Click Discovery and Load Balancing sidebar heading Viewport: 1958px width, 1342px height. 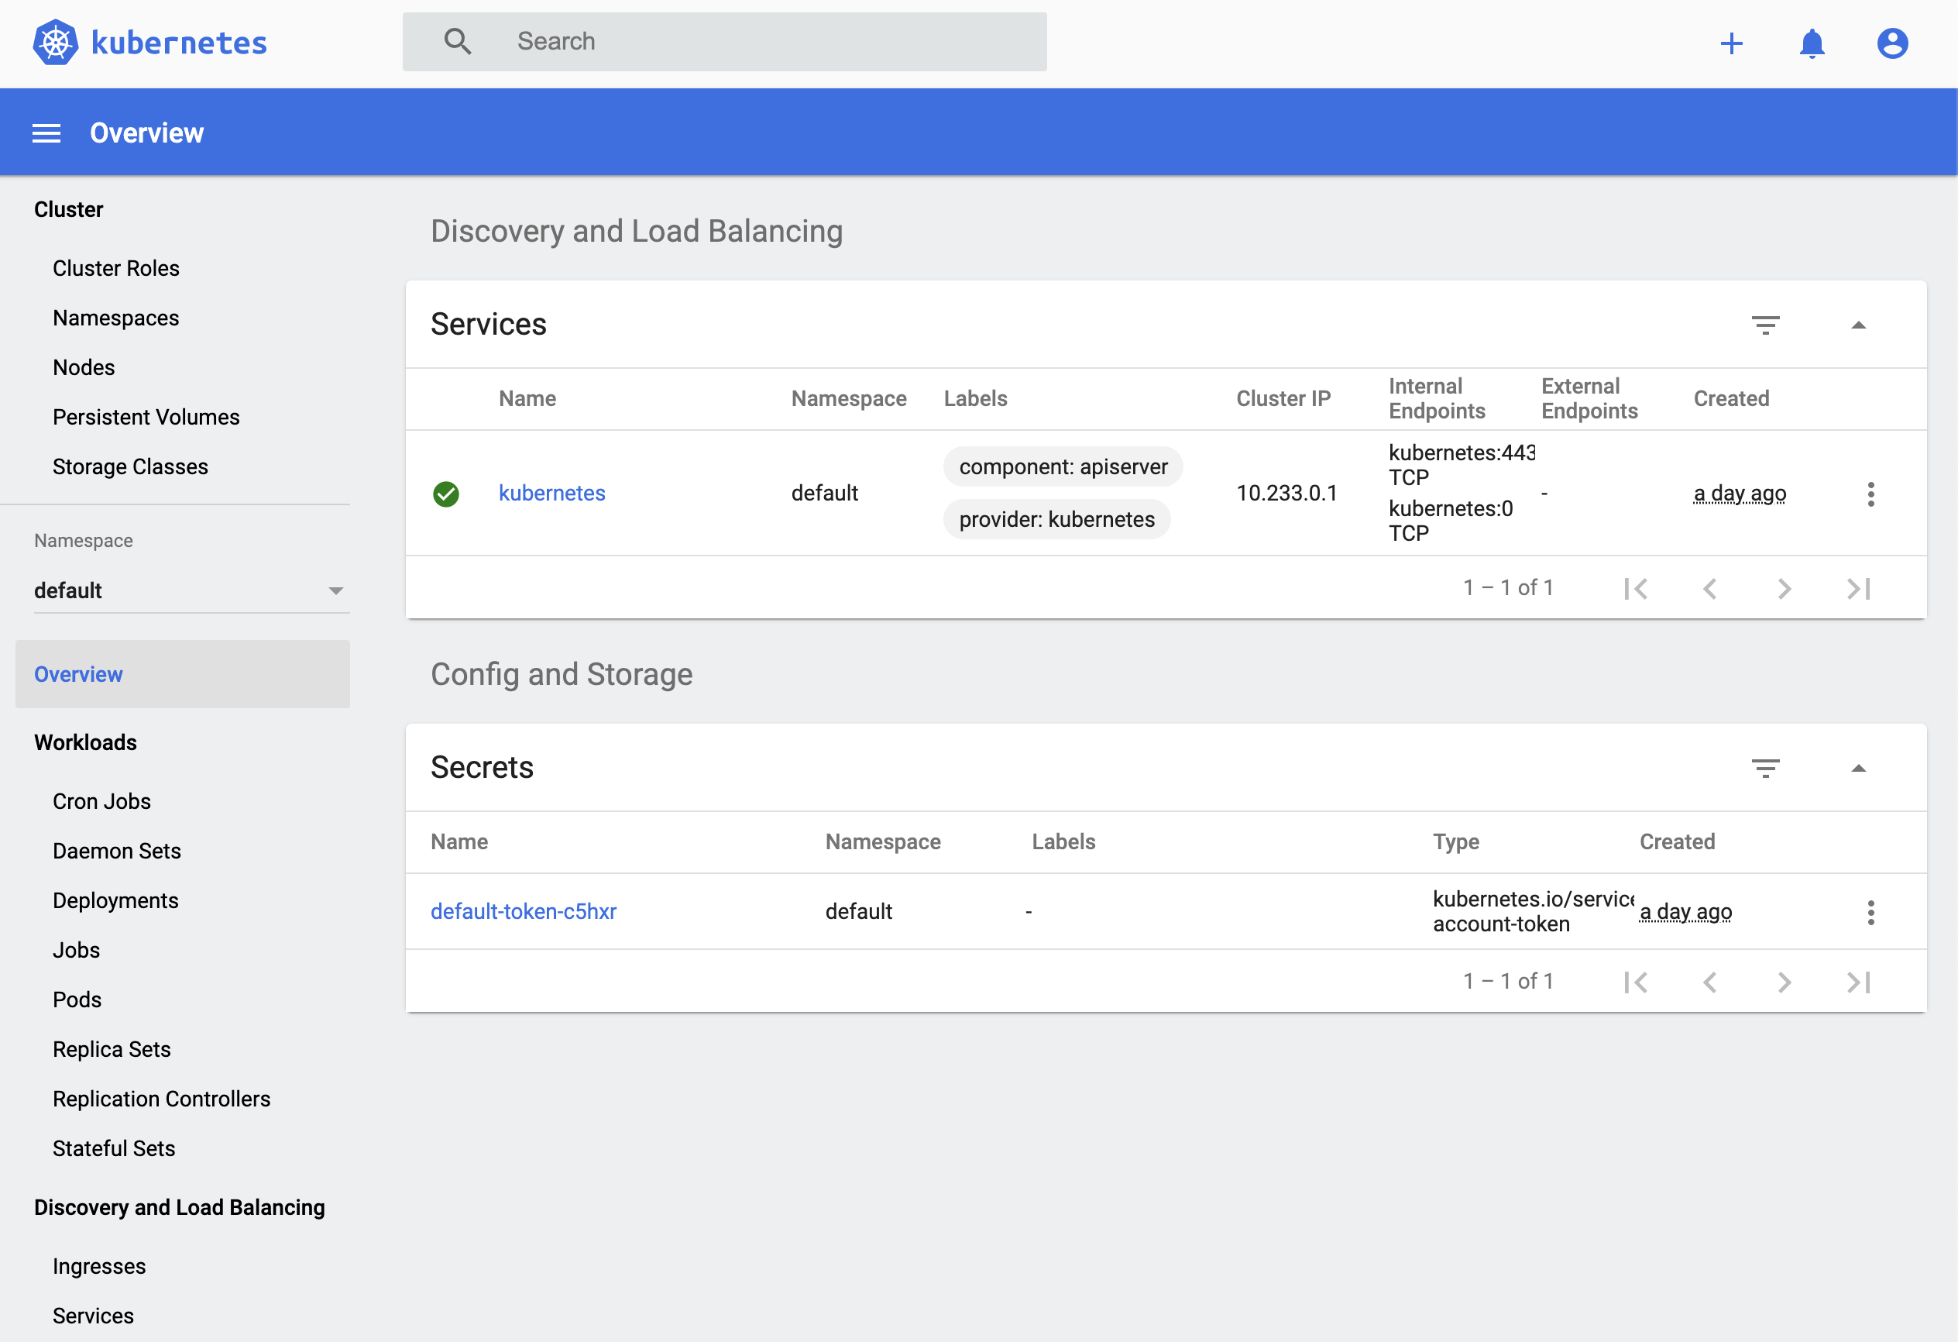(180, 1208)
